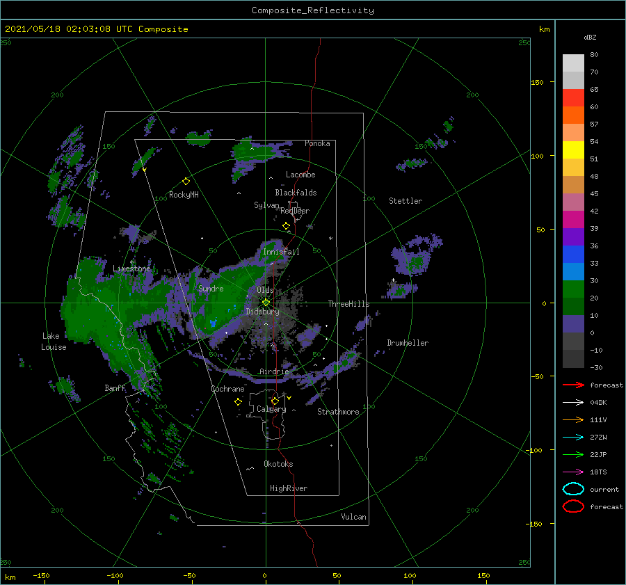Select the purple 36-39 dBZ color swatch
Viewport: 626px width, 585px height.
(573, 237)
